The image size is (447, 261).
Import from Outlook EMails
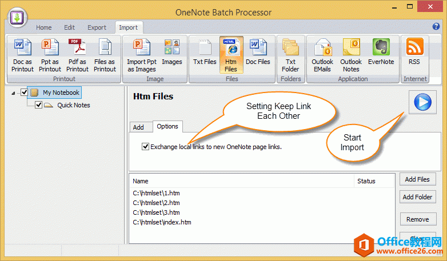tap(322, 55)
